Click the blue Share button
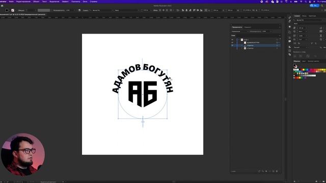 pyautogui.click(x=314, y=6)
